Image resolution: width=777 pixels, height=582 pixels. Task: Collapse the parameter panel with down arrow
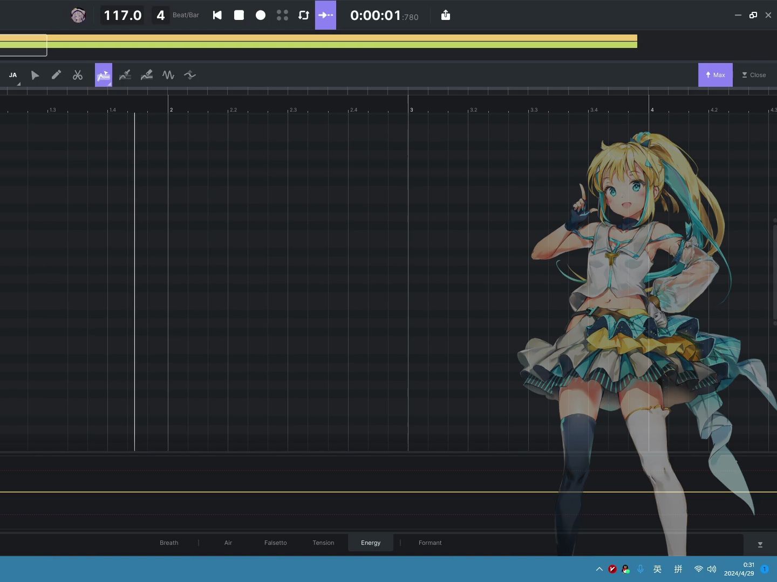pos(760,545)
